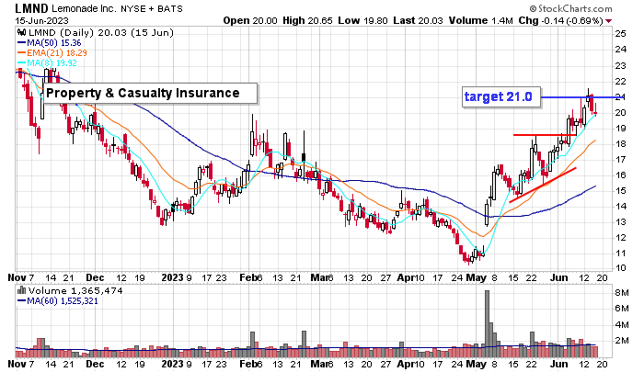The image size is (644, 372).
Task: Click Jun on the price panel date axis
Action: 559,277
